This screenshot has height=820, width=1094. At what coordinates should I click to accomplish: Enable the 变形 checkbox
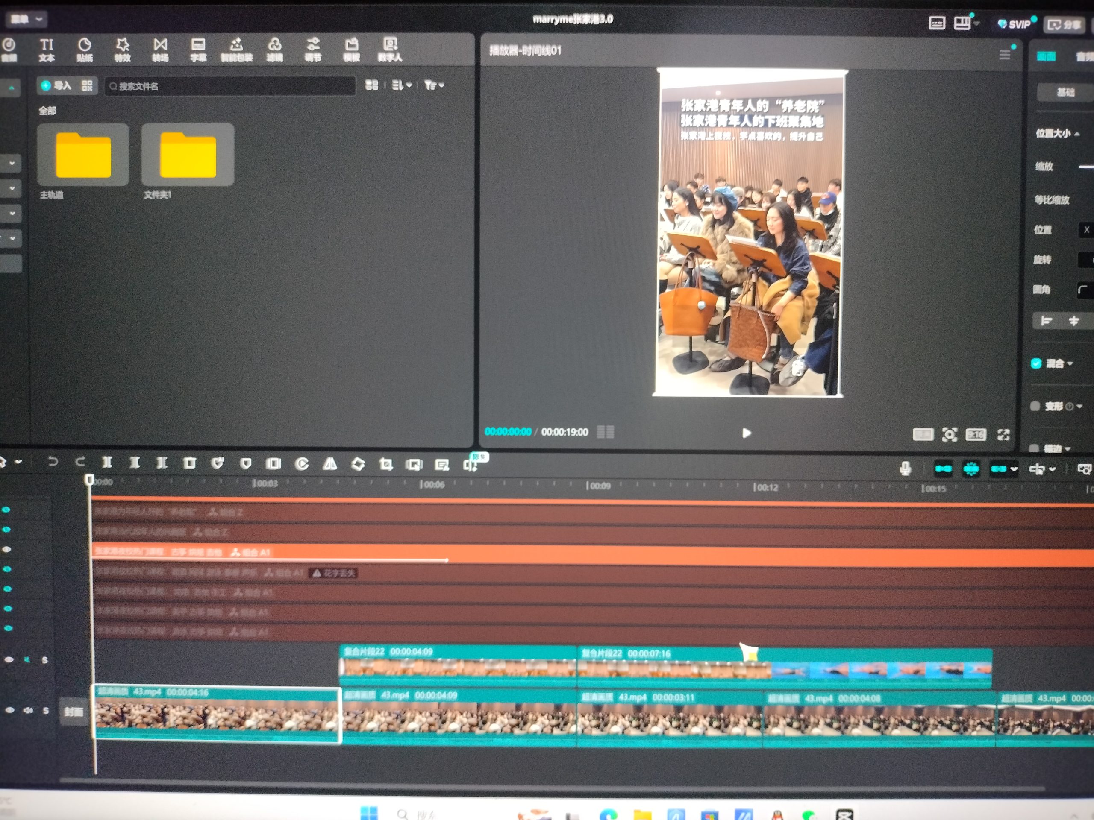[1035, 406]
